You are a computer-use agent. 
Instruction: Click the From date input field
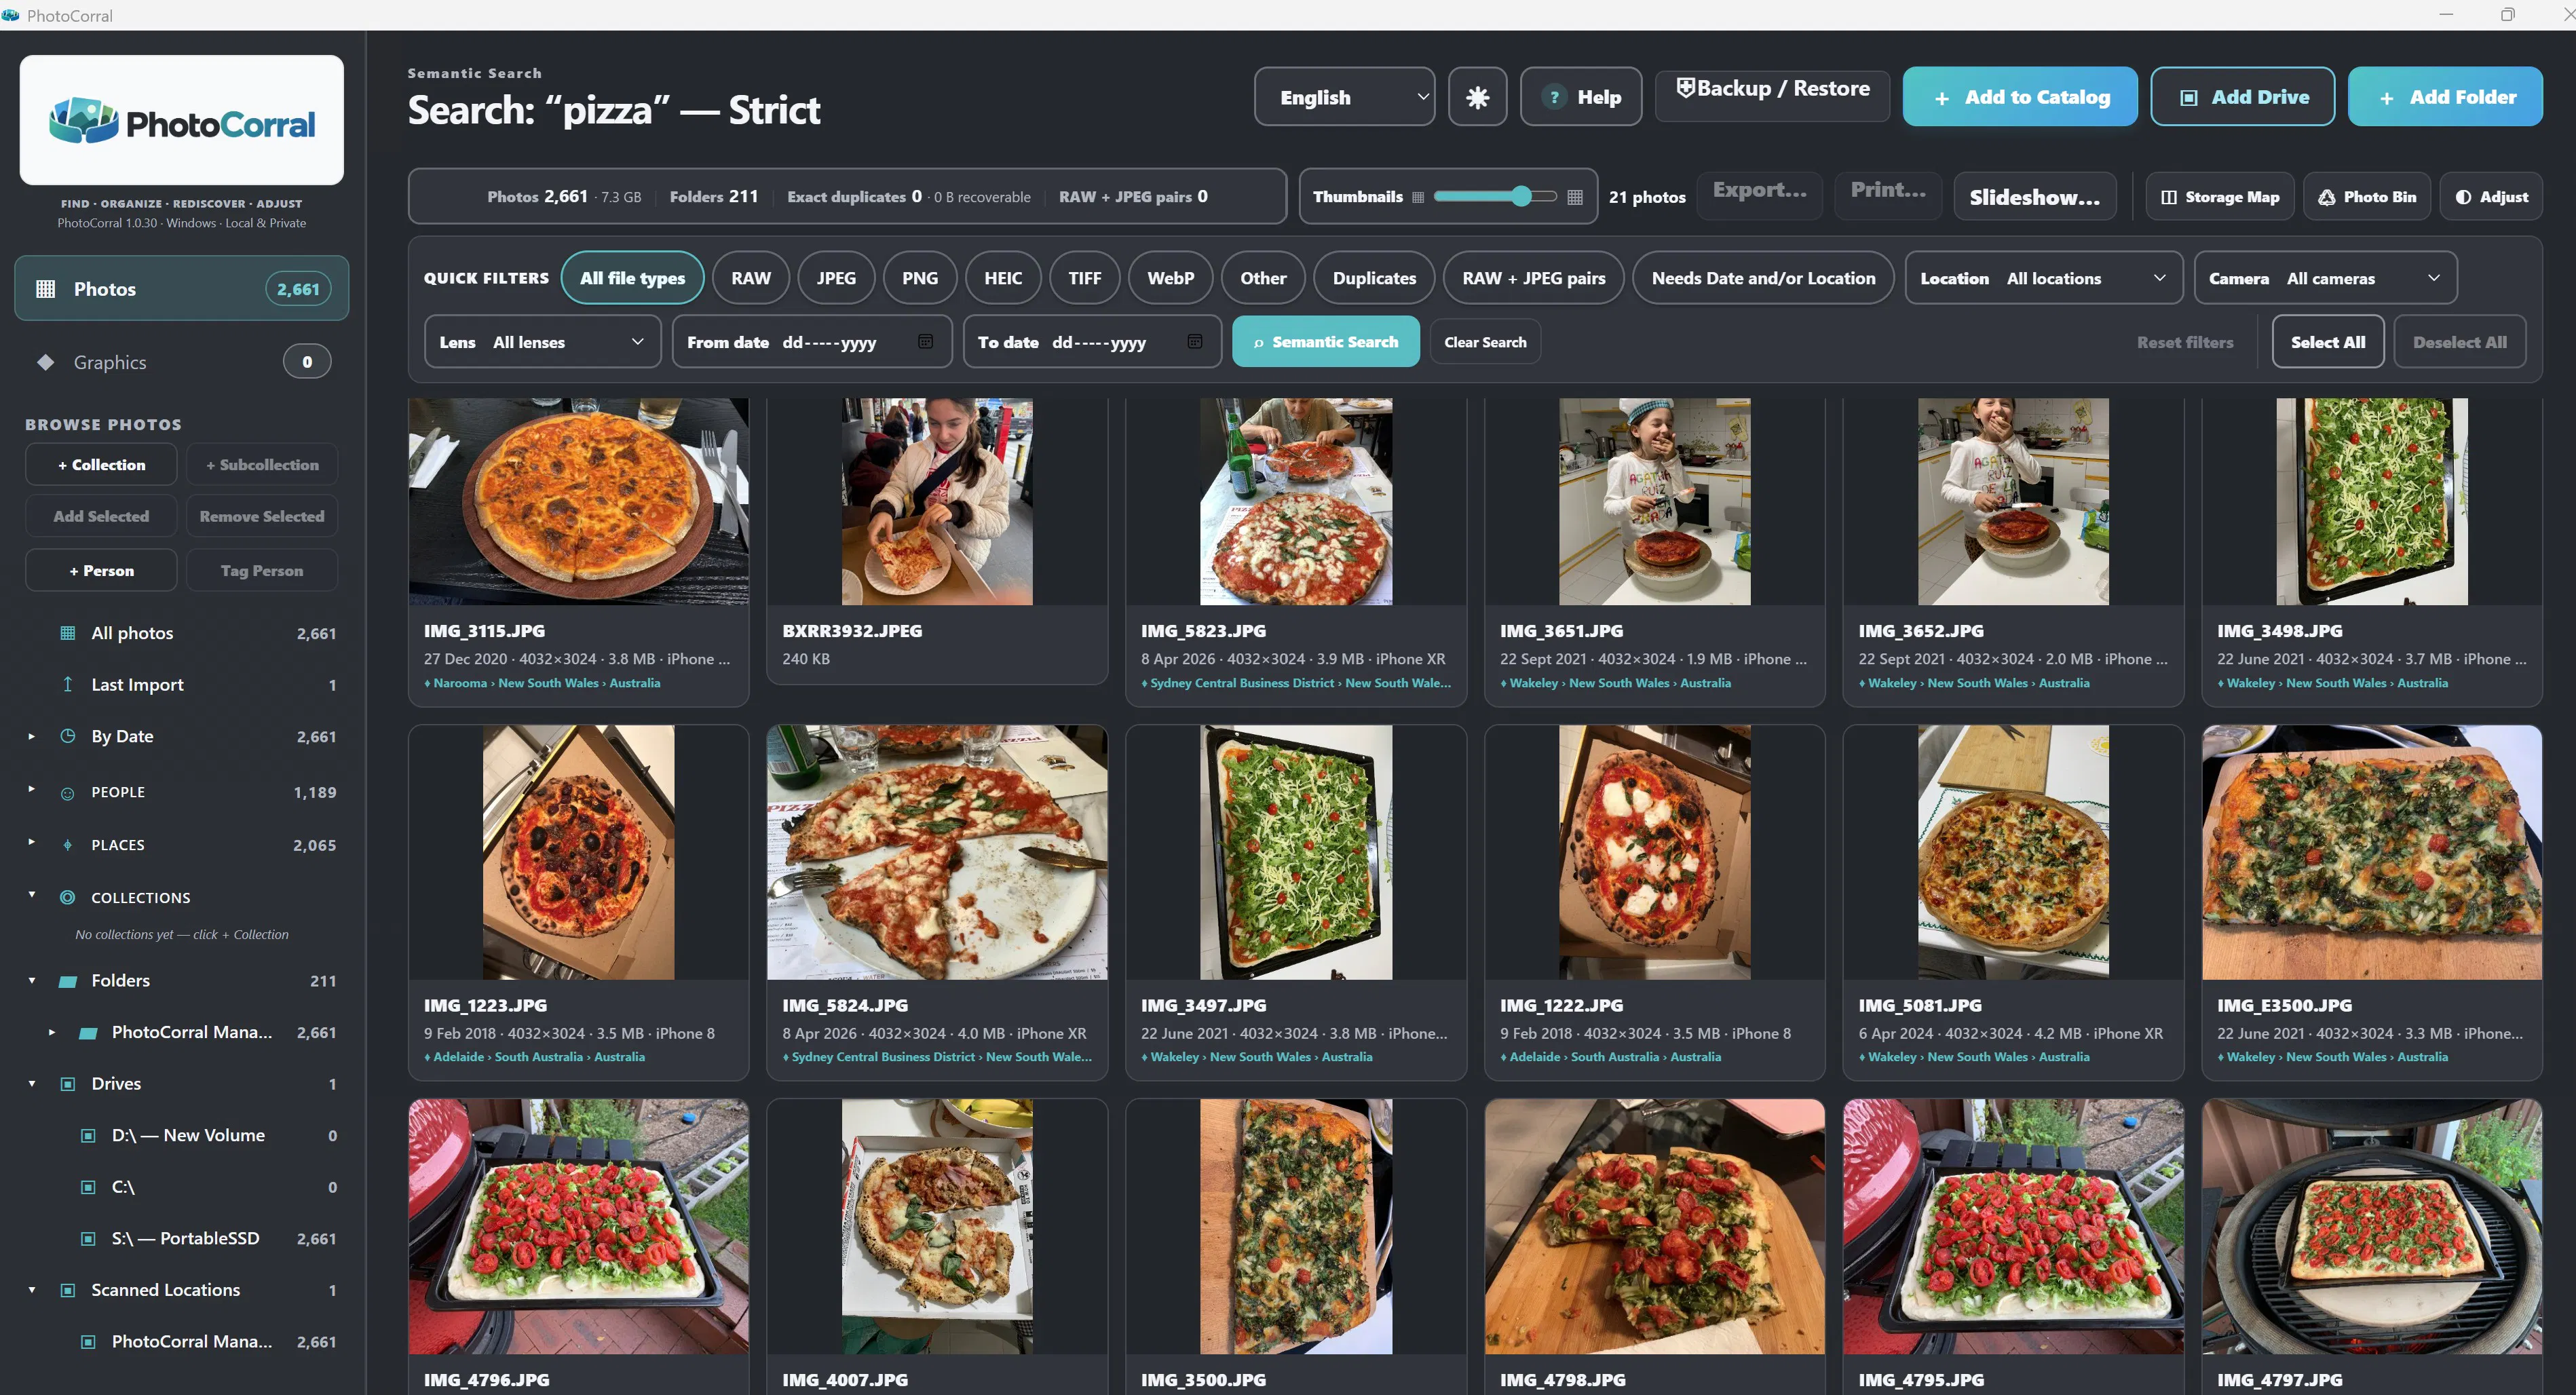coord(811,342)
